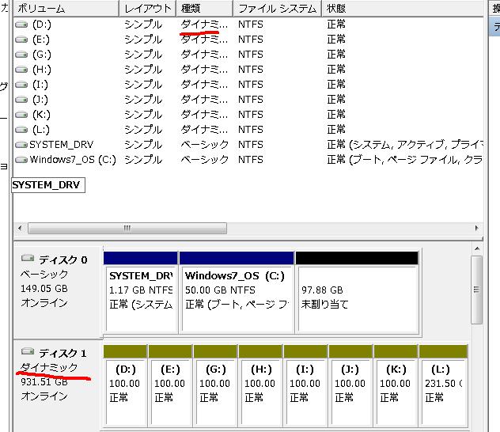Click the volume list horizontal scrollbar thumb

coord(127,228)
